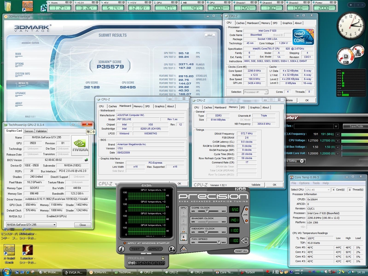Click the GPU Sync triangle icon
Screen dimensions: 368x276
pyautogui.click(x=183, y=249)
